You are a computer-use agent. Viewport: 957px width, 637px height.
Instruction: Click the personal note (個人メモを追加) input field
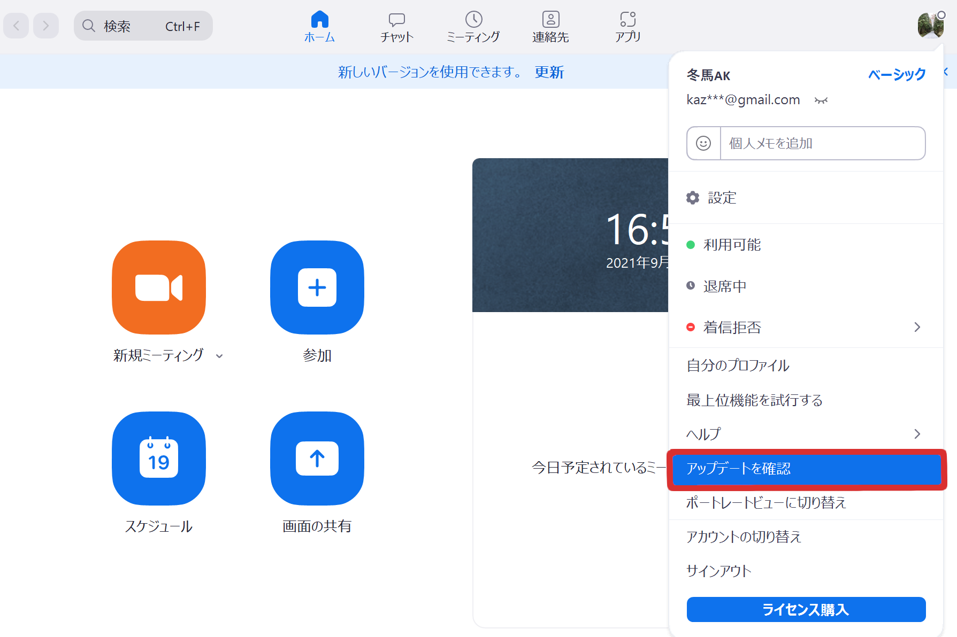pyautogui.click(x=822, y=143)
